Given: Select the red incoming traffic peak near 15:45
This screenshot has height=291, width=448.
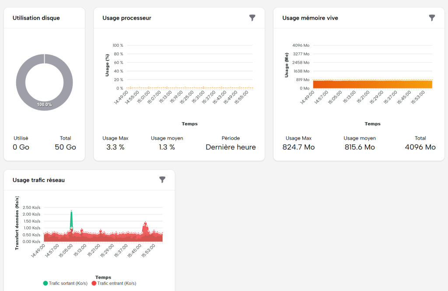Looking at the screenshot, I should (145, 223).
